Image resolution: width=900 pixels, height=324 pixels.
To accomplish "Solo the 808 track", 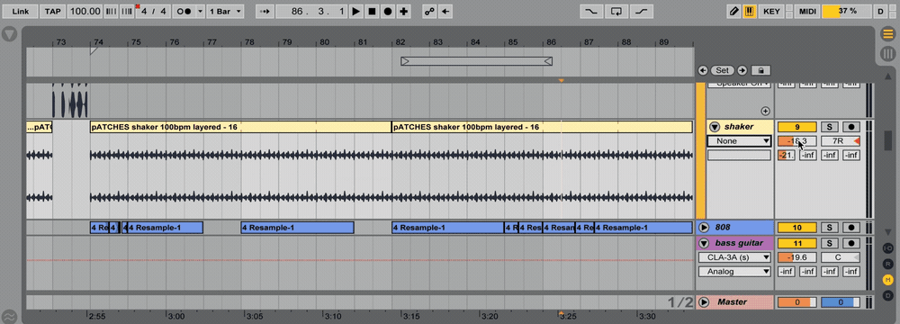I will pyautogui.click(x=829, y=228).
